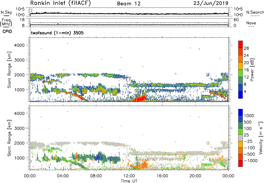Viewport: 264px width, 183px height.
Task: Click the 'Beam 12' label
Action: point(129,4)
